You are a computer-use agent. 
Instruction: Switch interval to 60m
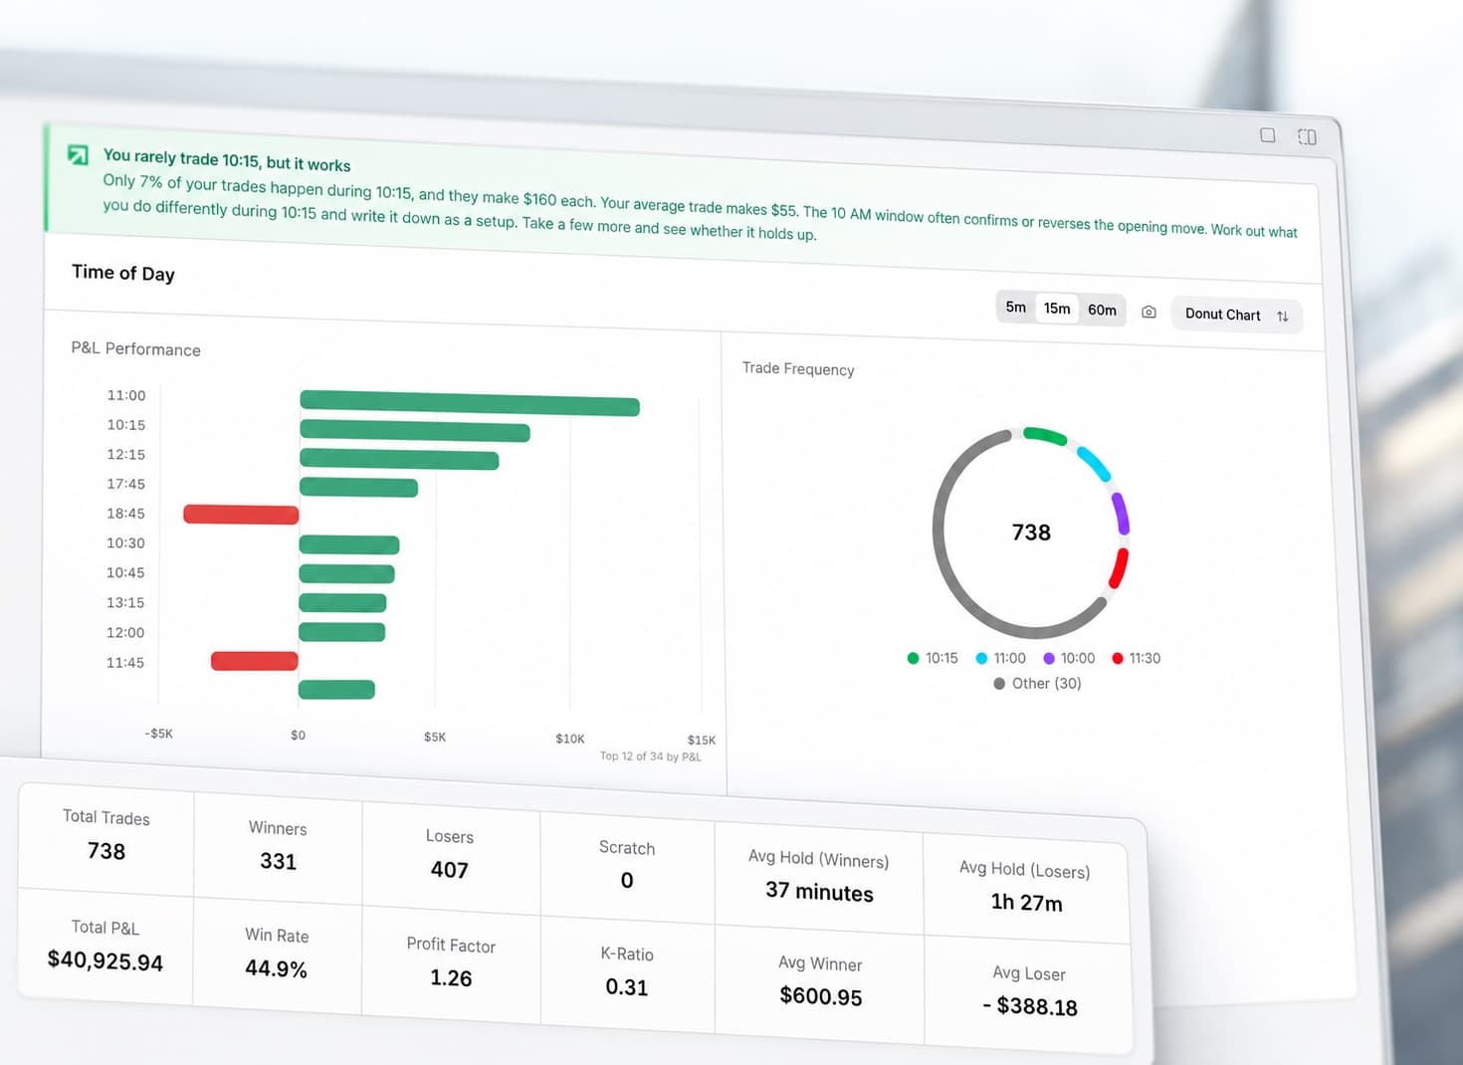pos(1102,310)
